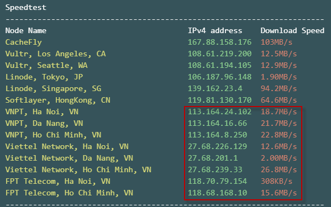Click IP address 27.68.201.1

[213, 158]
